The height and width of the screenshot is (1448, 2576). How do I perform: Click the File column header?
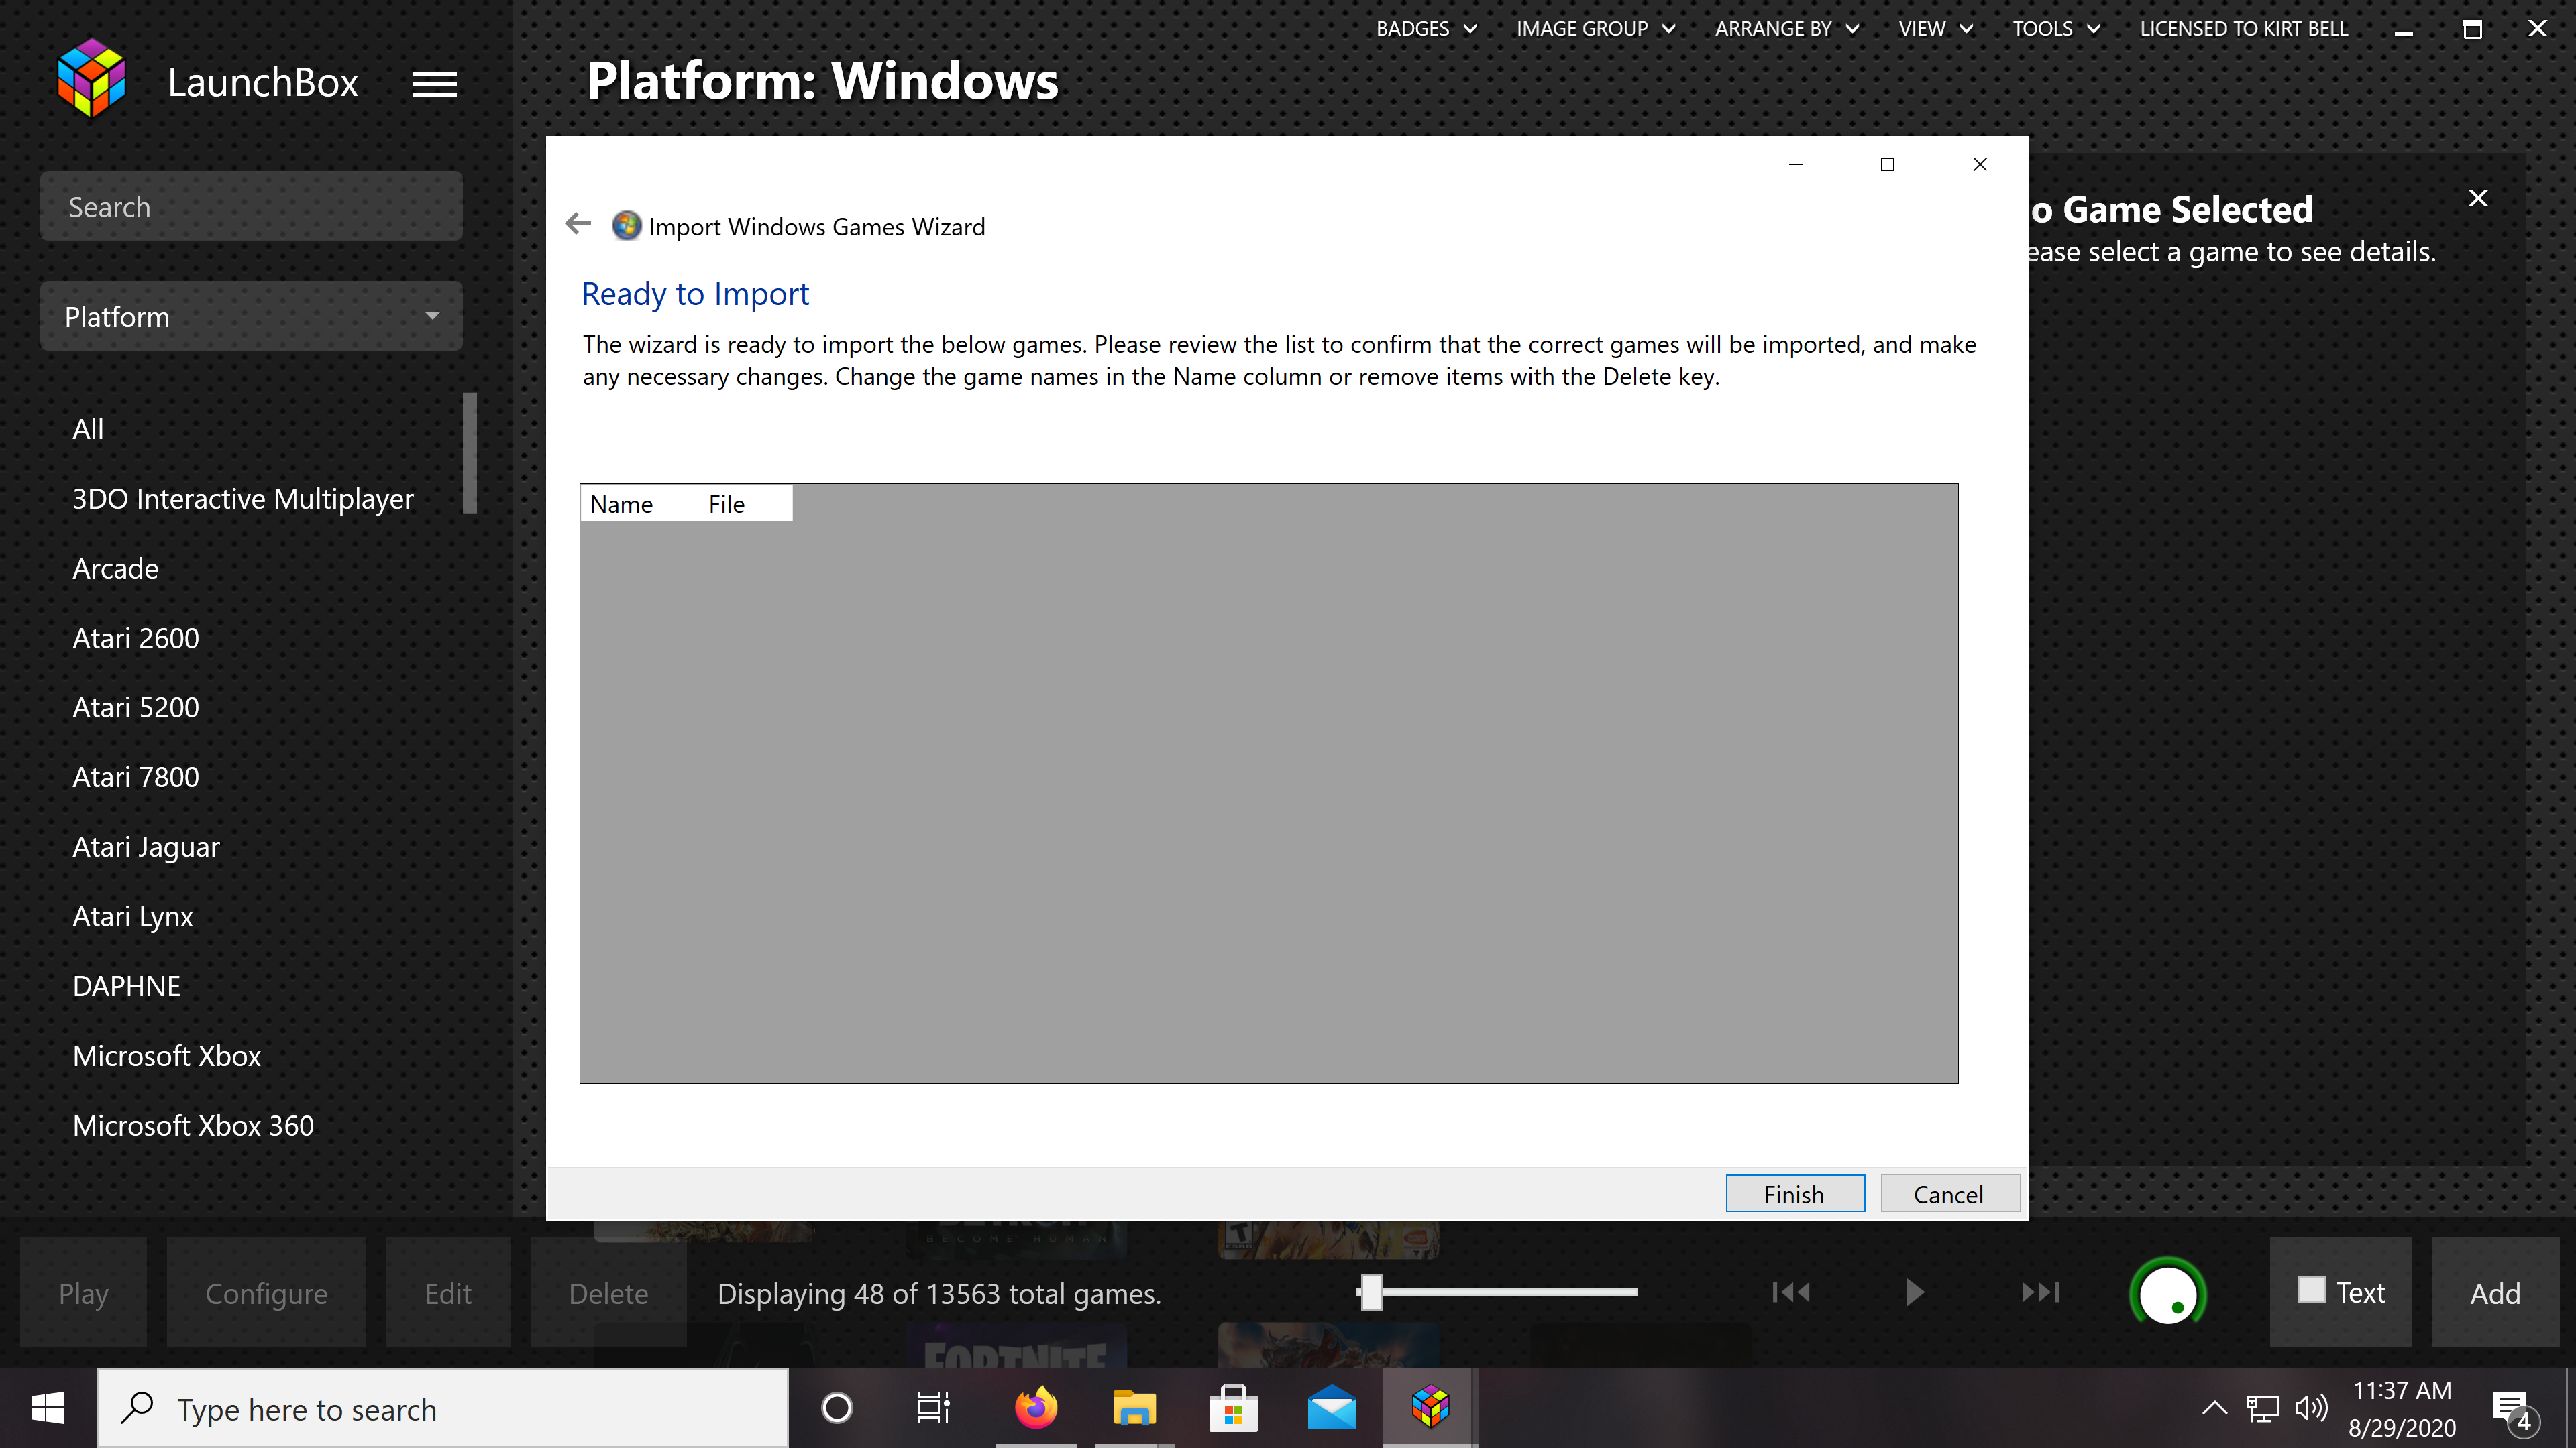pos(746,503)
